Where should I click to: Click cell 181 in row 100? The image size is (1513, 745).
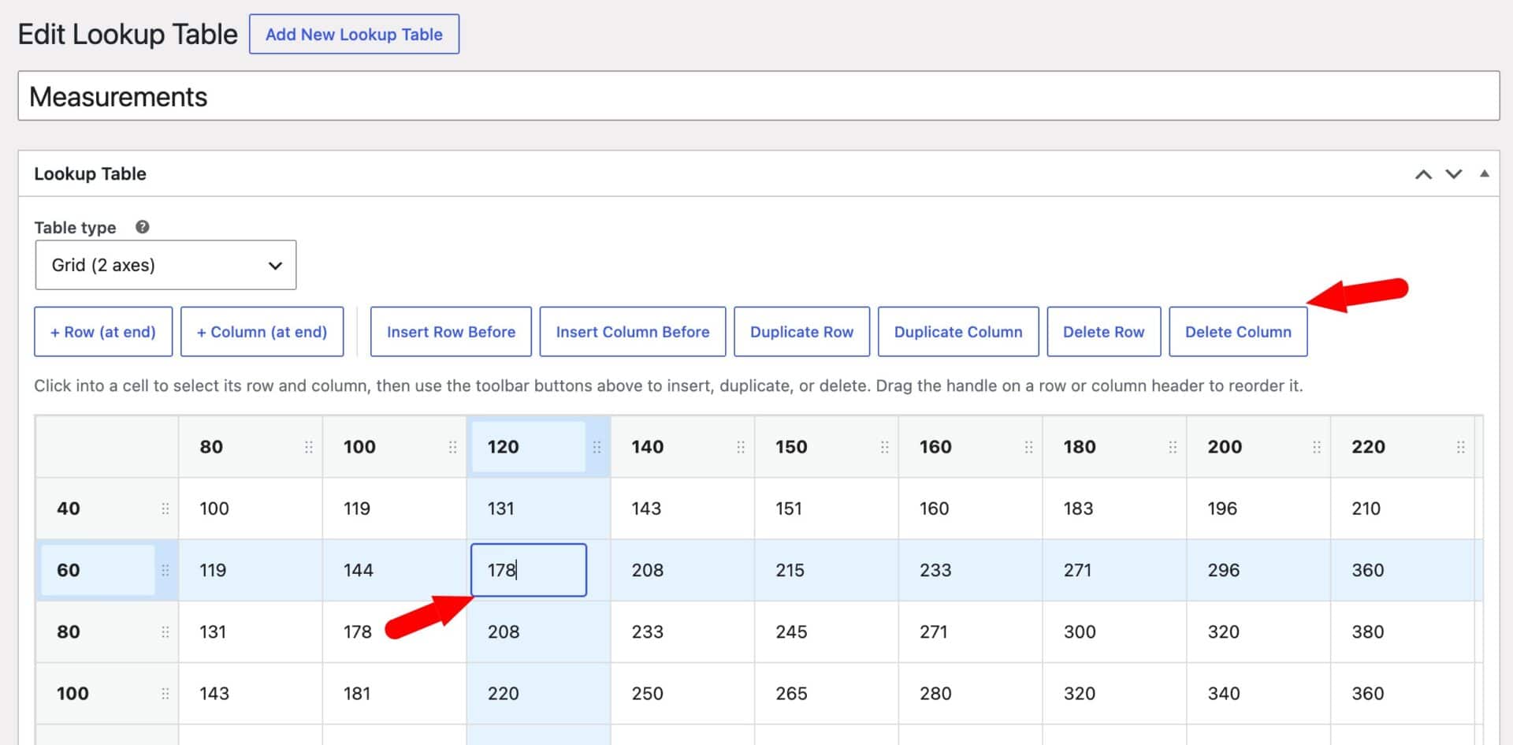(x=395, y=694)
